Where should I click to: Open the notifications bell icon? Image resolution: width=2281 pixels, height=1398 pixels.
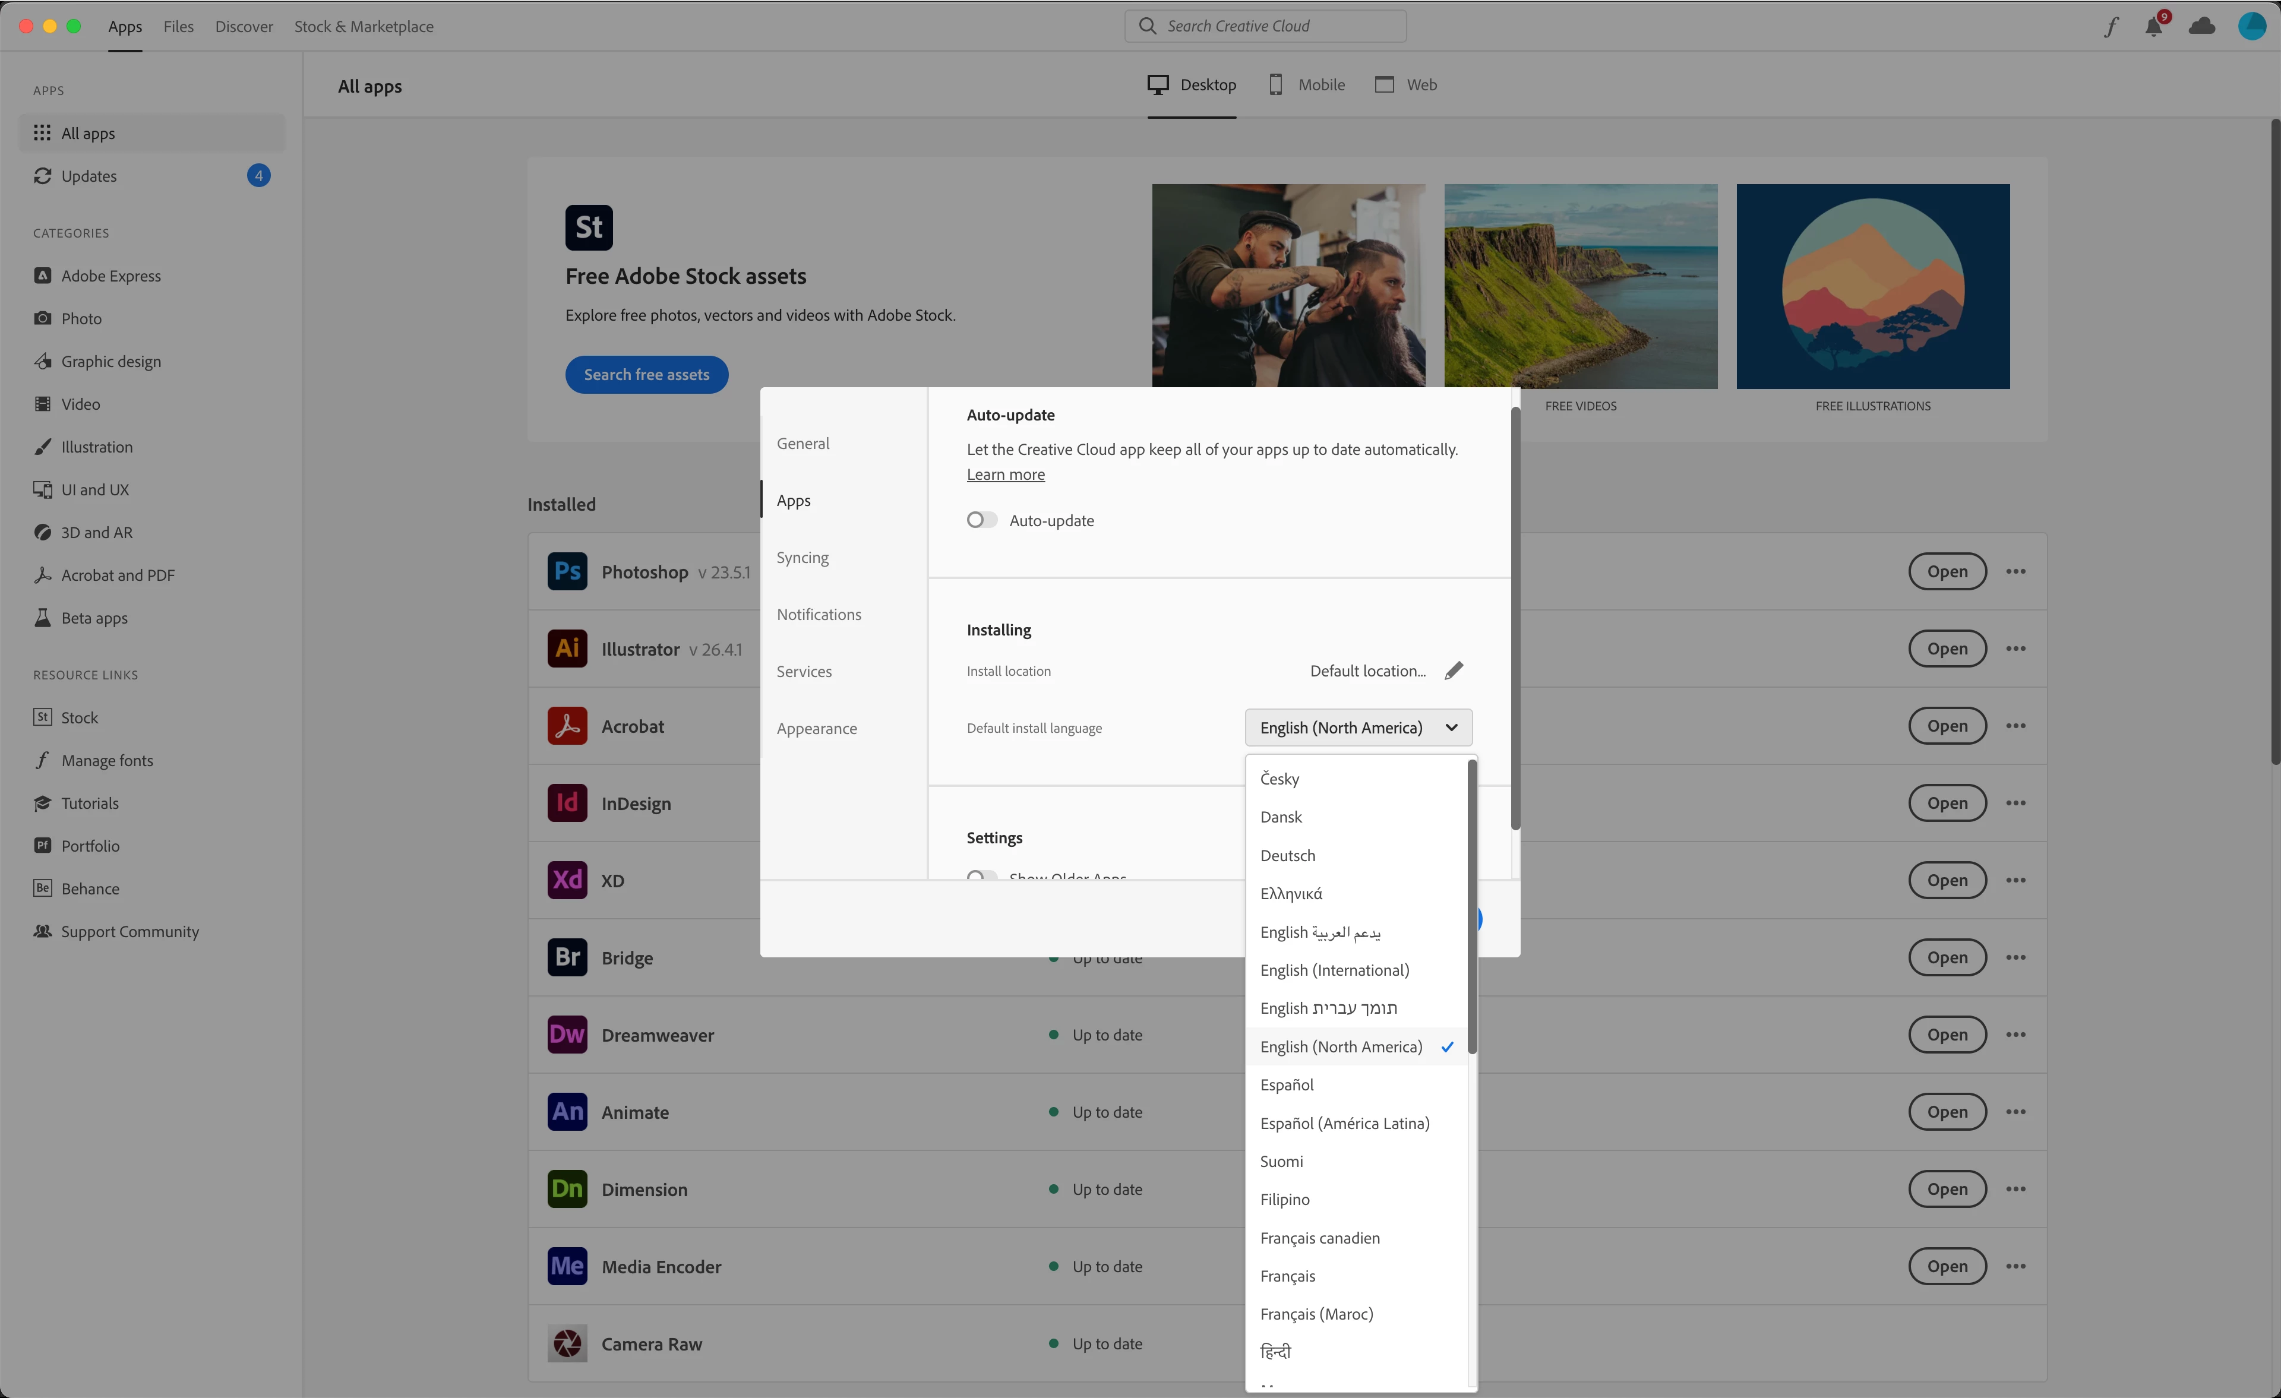2153,26
